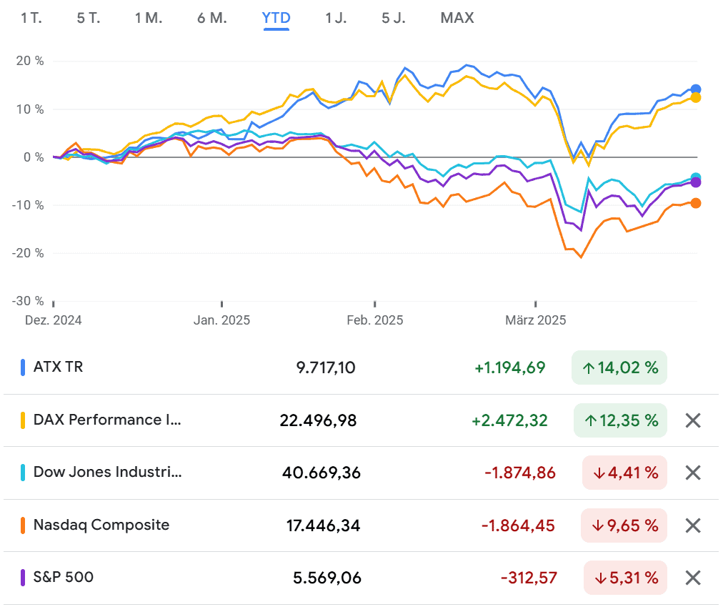Click the ATX TR point change +1.194,69

[510, 368]
